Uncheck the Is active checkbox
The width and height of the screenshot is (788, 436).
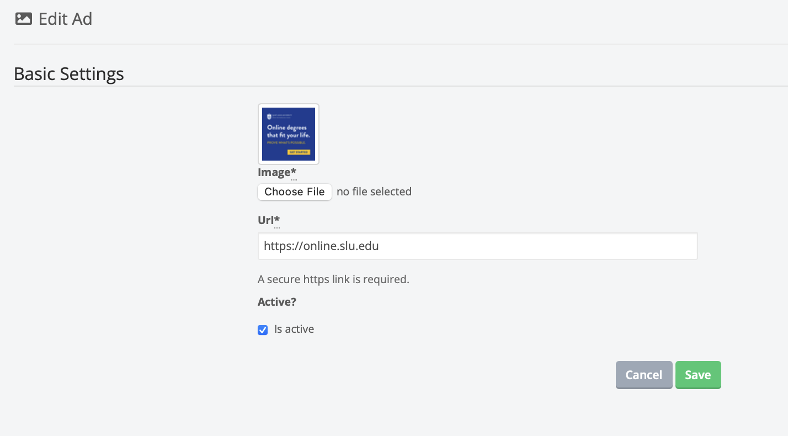[x=263, y=330]
